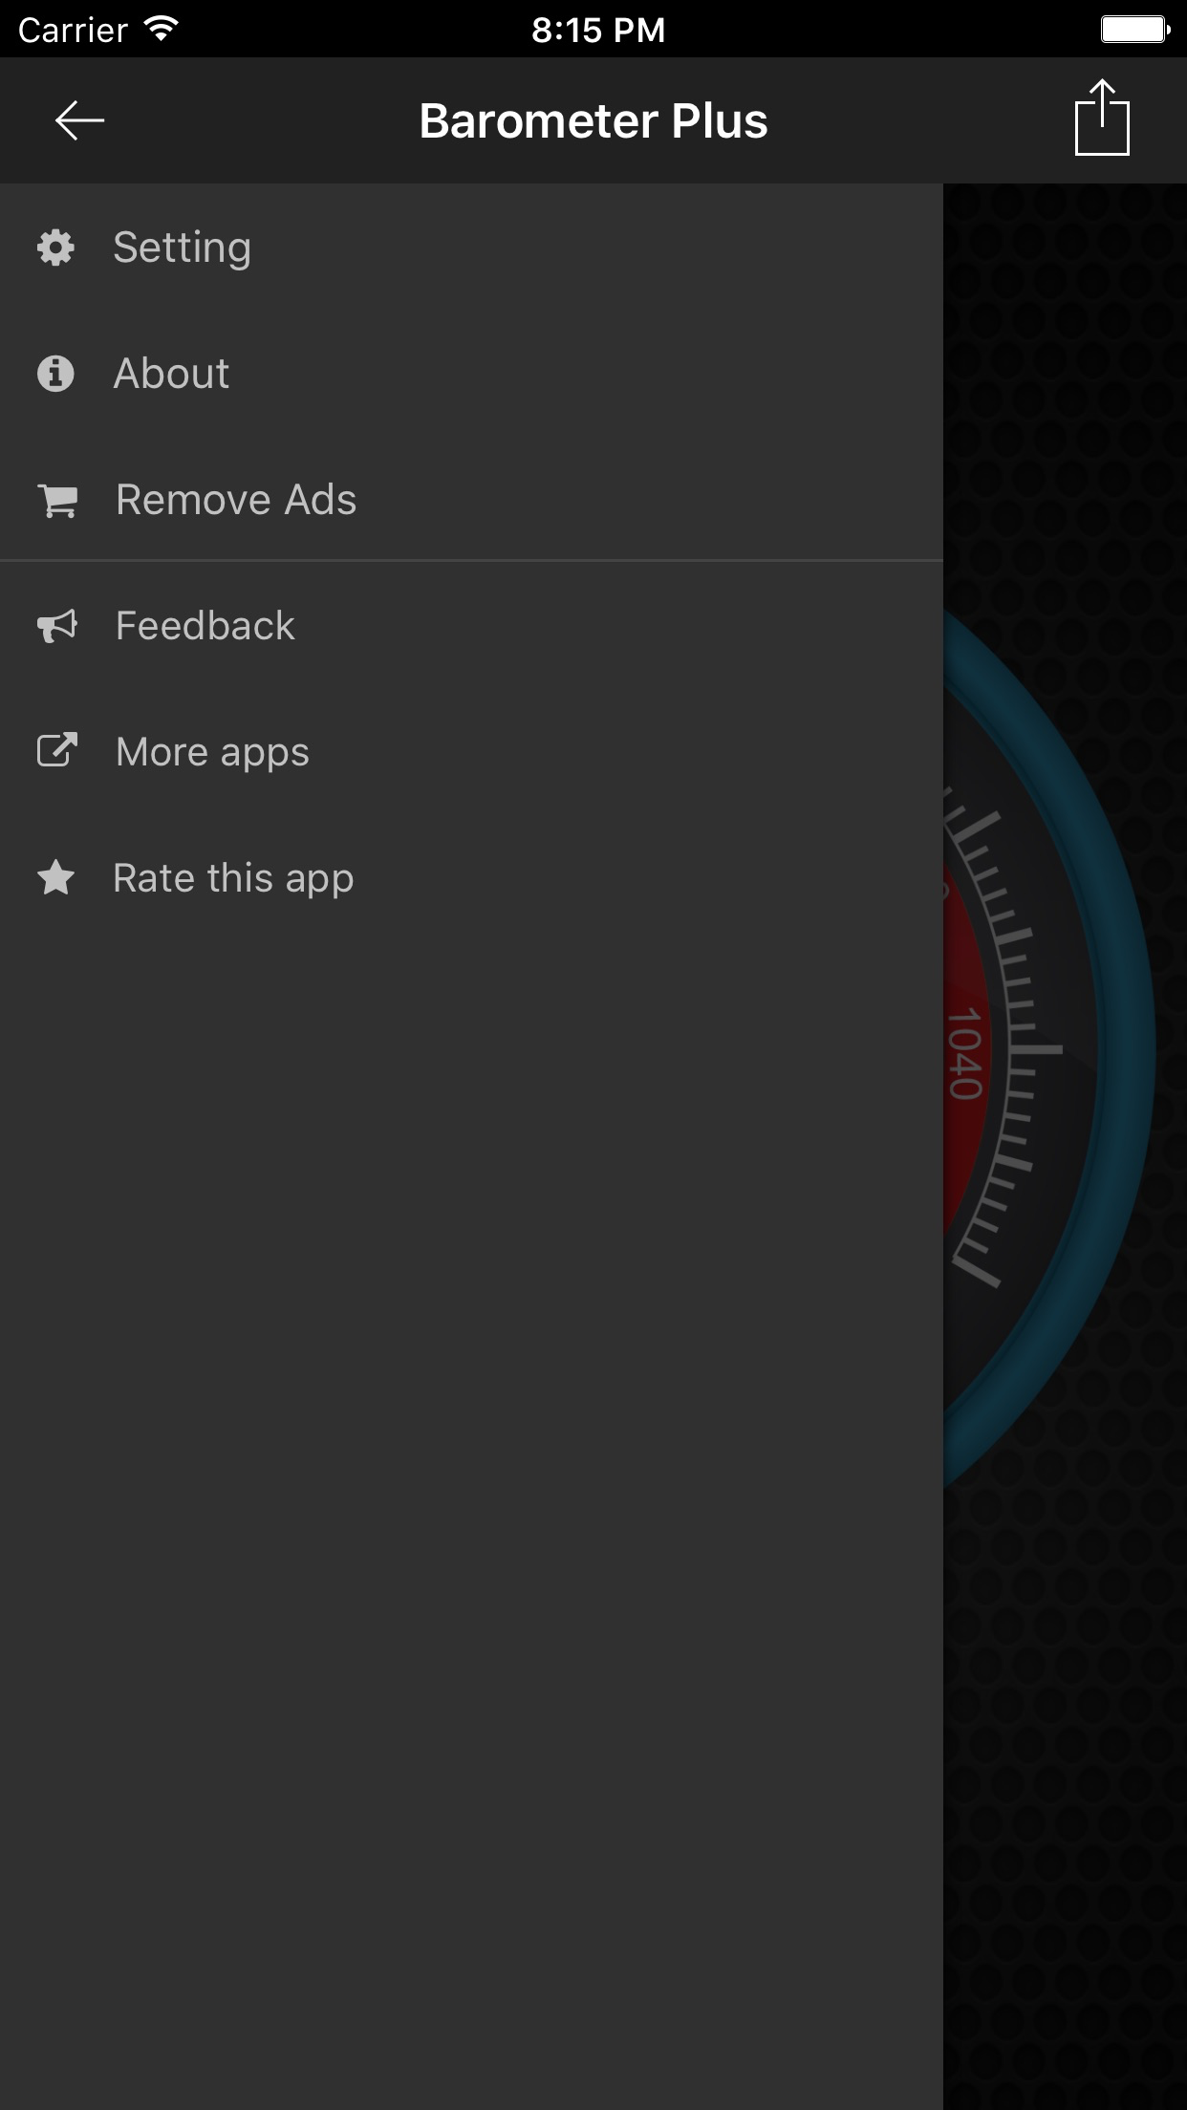This screenshot has height=2110, width=1187.
Task: Select Remove Ads menu entry
Action: point(471,500)
